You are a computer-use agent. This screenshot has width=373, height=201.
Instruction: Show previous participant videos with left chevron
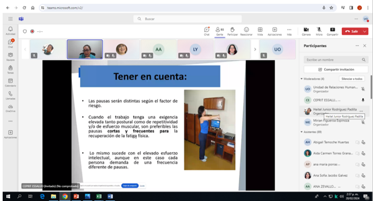[25, 49]
